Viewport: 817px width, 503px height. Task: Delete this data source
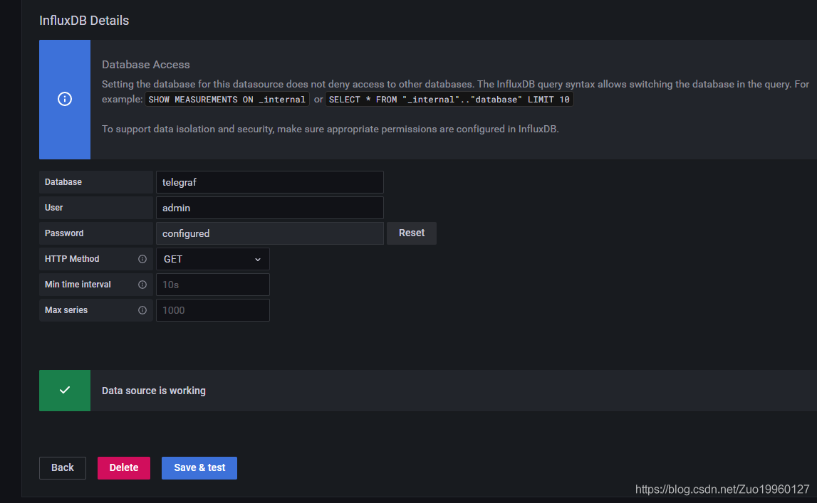[x=124, y=467]
